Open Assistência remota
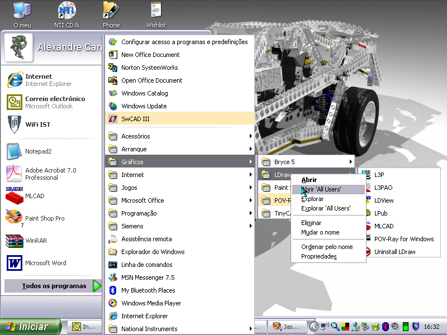 tap(179, 239)
